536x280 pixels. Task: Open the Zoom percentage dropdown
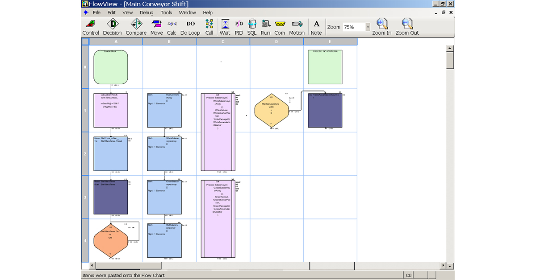[x=368, y=27]
